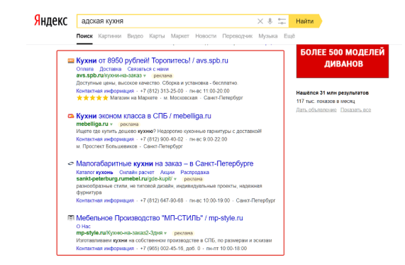Click the Магазин на Маркете text
The height and width of the screenshot is (265, 405).
[134, 98]
